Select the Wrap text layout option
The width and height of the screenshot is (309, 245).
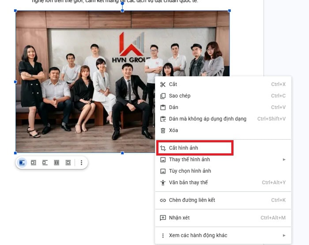click(34, 163)
